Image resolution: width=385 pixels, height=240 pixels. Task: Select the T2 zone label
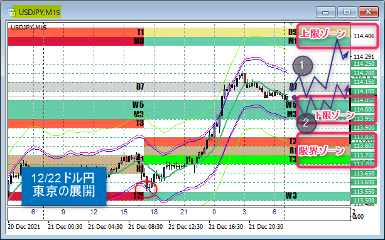[x=293, y=141]
